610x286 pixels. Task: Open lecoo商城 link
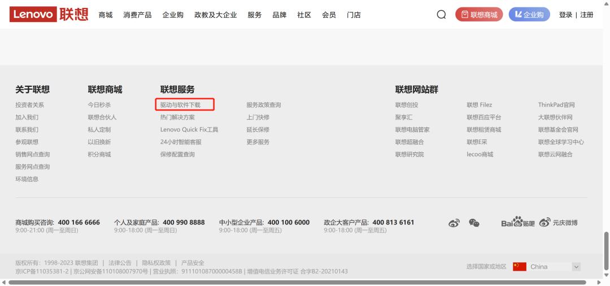(x=480, y=155)
